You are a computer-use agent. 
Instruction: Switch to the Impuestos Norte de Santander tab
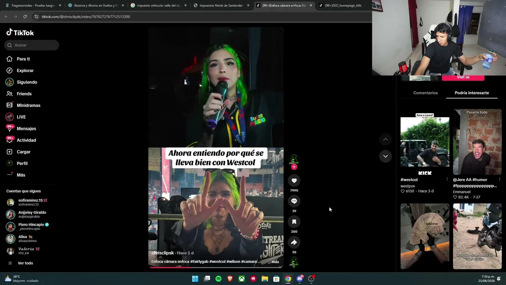coord(221,6)
